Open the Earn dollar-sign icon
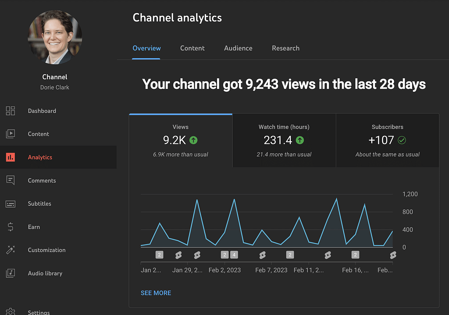Screen dimensions: 449x315 coord(11,227)
